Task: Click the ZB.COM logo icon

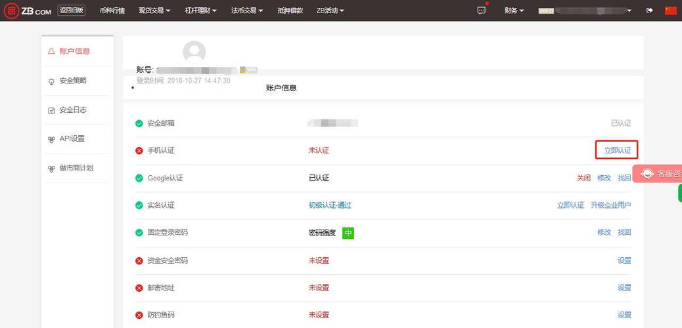Action: click(11, 10)
